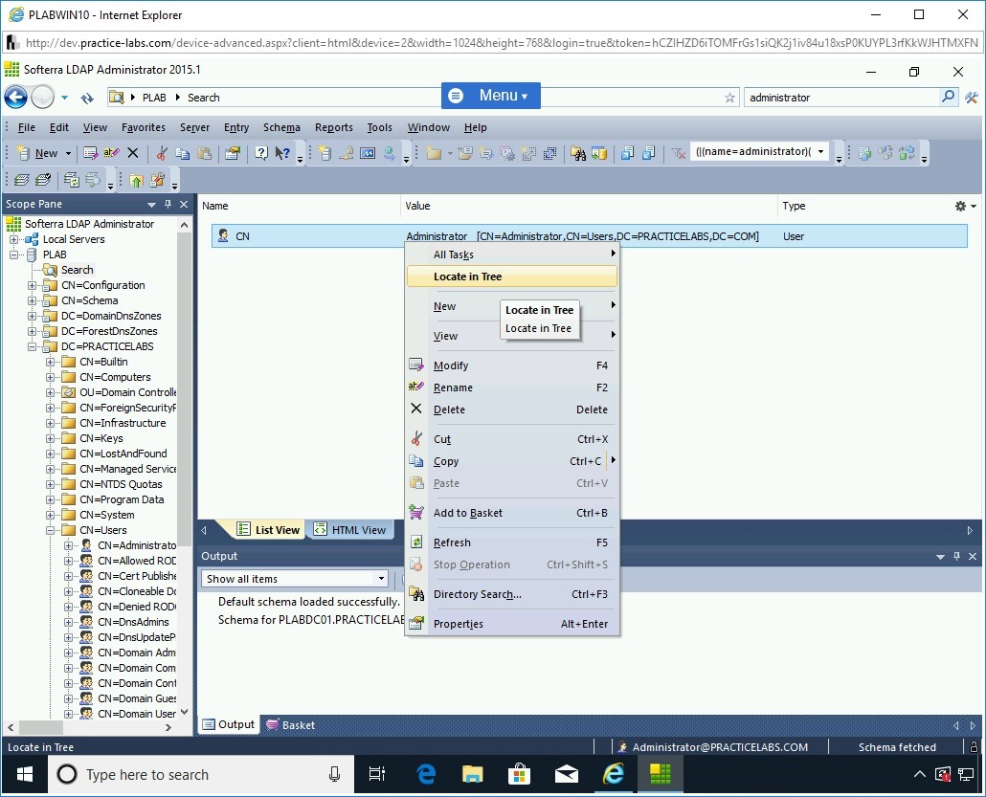Viewport: 986px width, 797px height.
Task: Click the favorites star in address bar
Action: tap(730, 98)
